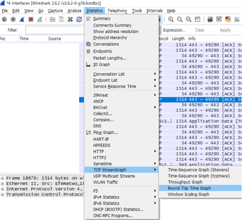
Task: Click the Conversations menu entry icon
Action: [x=88, y=44]
